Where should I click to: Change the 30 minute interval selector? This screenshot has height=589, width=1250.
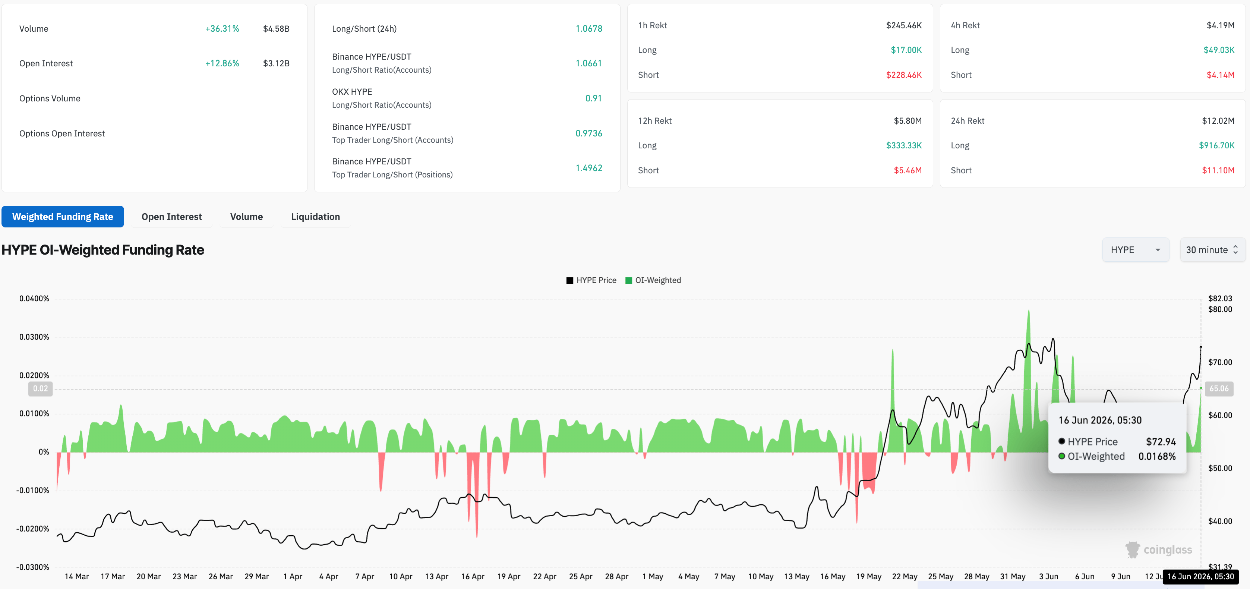(1212, 250)
